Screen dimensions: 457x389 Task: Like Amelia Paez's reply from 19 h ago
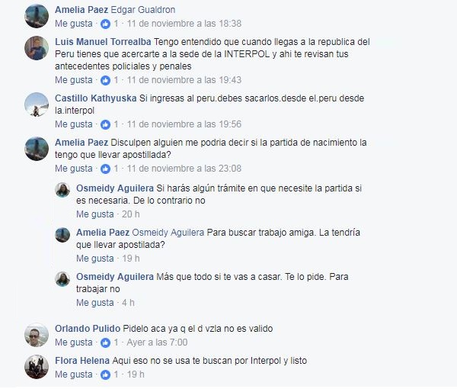(95, 259)
